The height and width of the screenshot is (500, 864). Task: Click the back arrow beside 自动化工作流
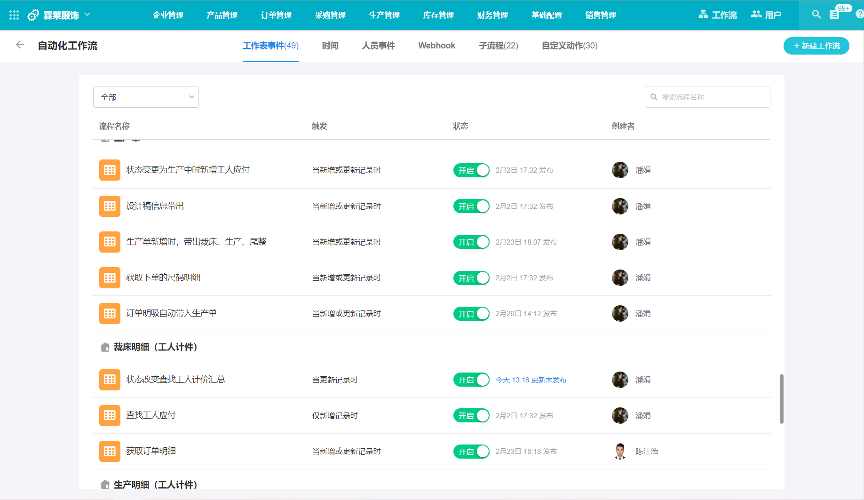pyautogui.click(x=20, y=45)
